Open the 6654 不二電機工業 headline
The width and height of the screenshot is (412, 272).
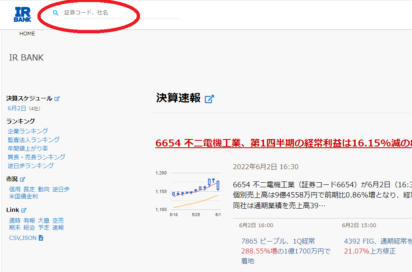[284, 143]
